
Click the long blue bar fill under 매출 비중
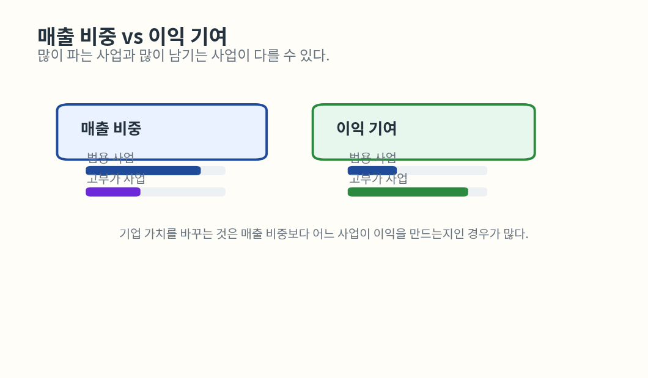[x=143, y=170]
